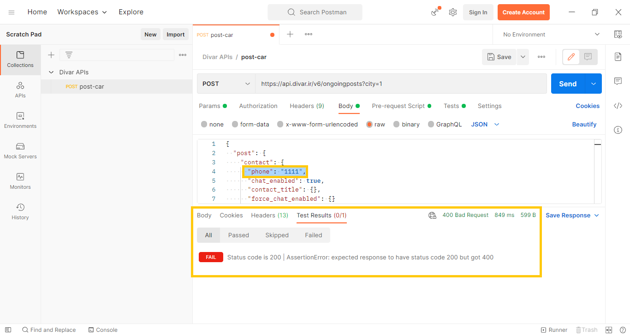This screenshot has width=630, height=336.
Task: Open the Save options dropdown arrow
Action: coord(523,57)
